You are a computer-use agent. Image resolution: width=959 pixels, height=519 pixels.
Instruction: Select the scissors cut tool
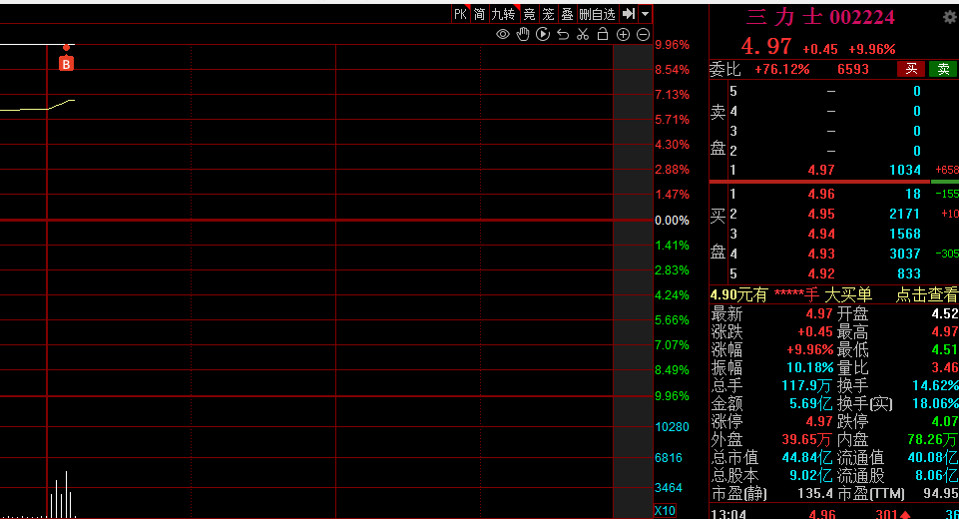(x=583, y=34)
